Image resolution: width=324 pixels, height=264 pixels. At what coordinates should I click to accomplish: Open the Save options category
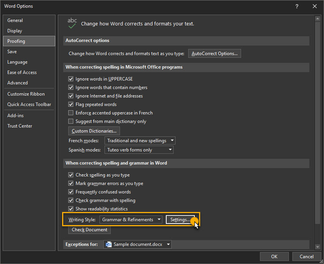[29, 52]
